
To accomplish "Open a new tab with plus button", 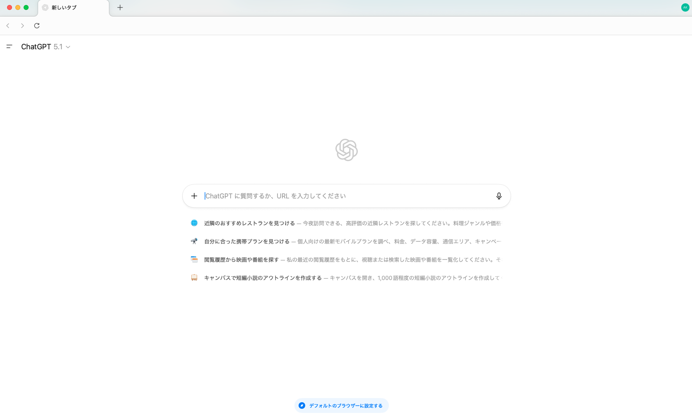I will point(120,7).
